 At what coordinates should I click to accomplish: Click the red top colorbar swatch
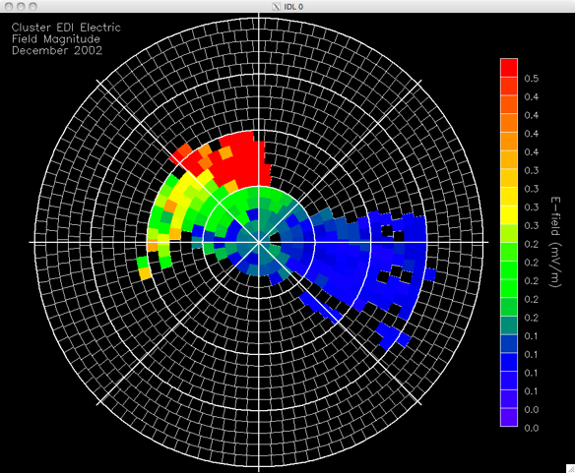pos(509,68)
